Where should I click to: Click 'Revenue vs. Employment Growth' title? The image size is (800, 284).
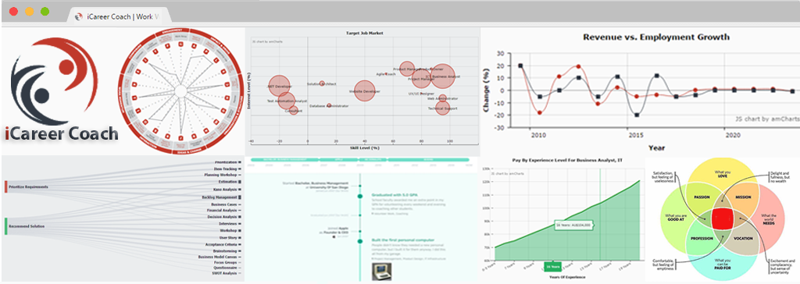(x=656, y=37)
